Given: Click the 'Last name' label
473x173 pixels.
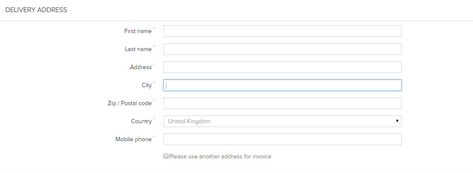Looking at the screenshot, I should (x=138, y=49).
